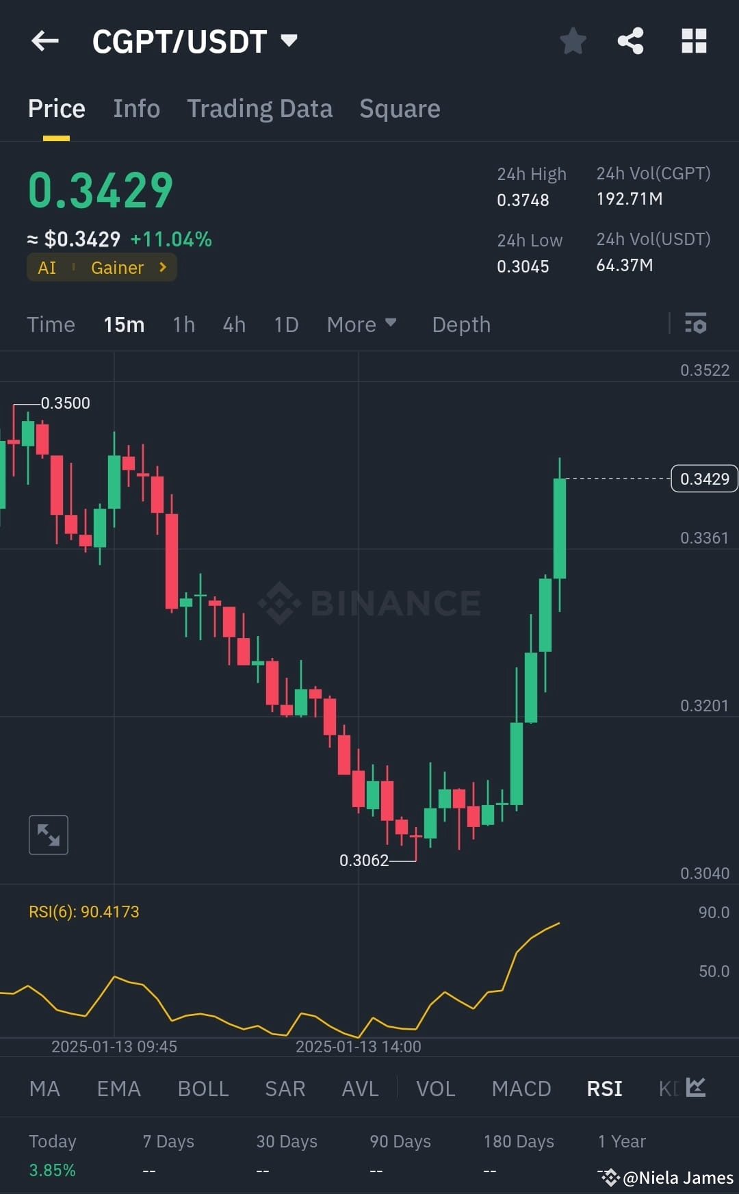Toggle the AVL indicator
The image size is (739, 1194).
[x=361, y=1089]
